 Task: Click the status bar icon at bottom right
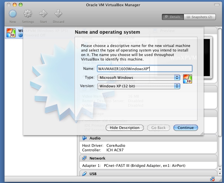[212, 179]
